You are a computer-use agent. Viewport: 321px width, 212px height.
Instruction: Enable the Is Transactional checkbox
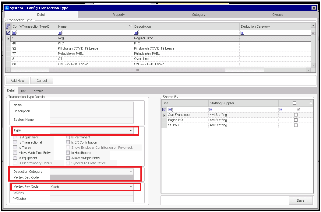click(x=15, y=142)
